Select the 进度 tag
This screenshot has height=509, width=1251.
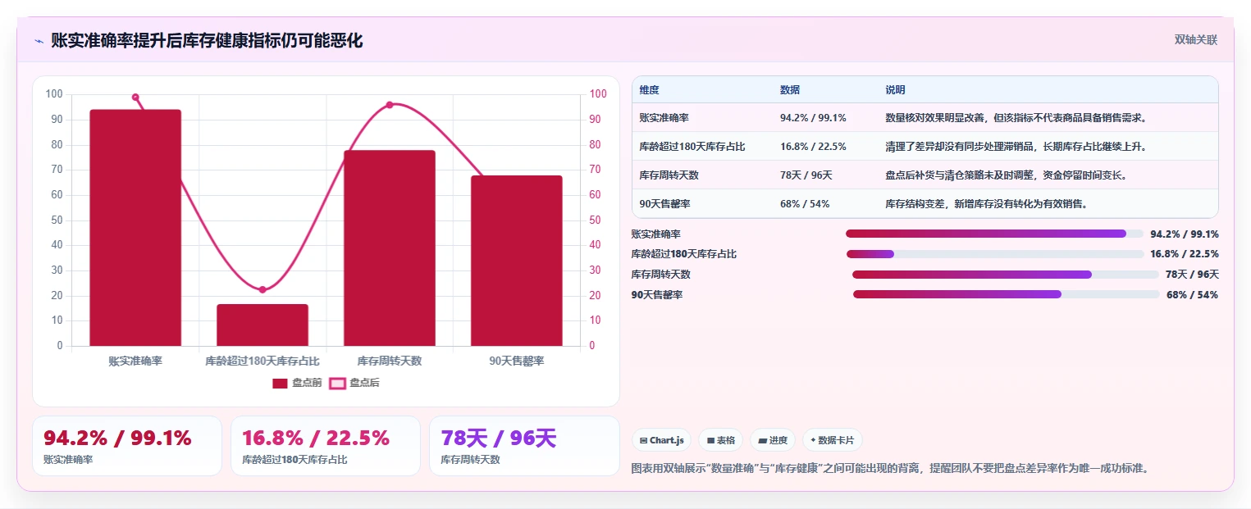772,440
